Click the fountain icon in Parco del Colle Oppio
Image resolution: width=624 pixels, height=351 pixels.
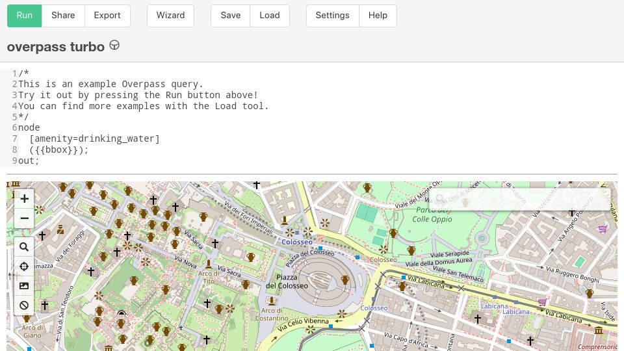click(x=393, y=233)
